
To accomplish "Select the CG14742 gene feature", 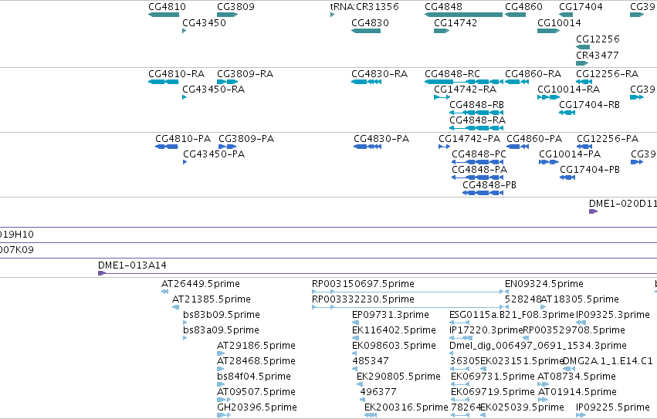I will pyautogui.click(x=442, y=31).
